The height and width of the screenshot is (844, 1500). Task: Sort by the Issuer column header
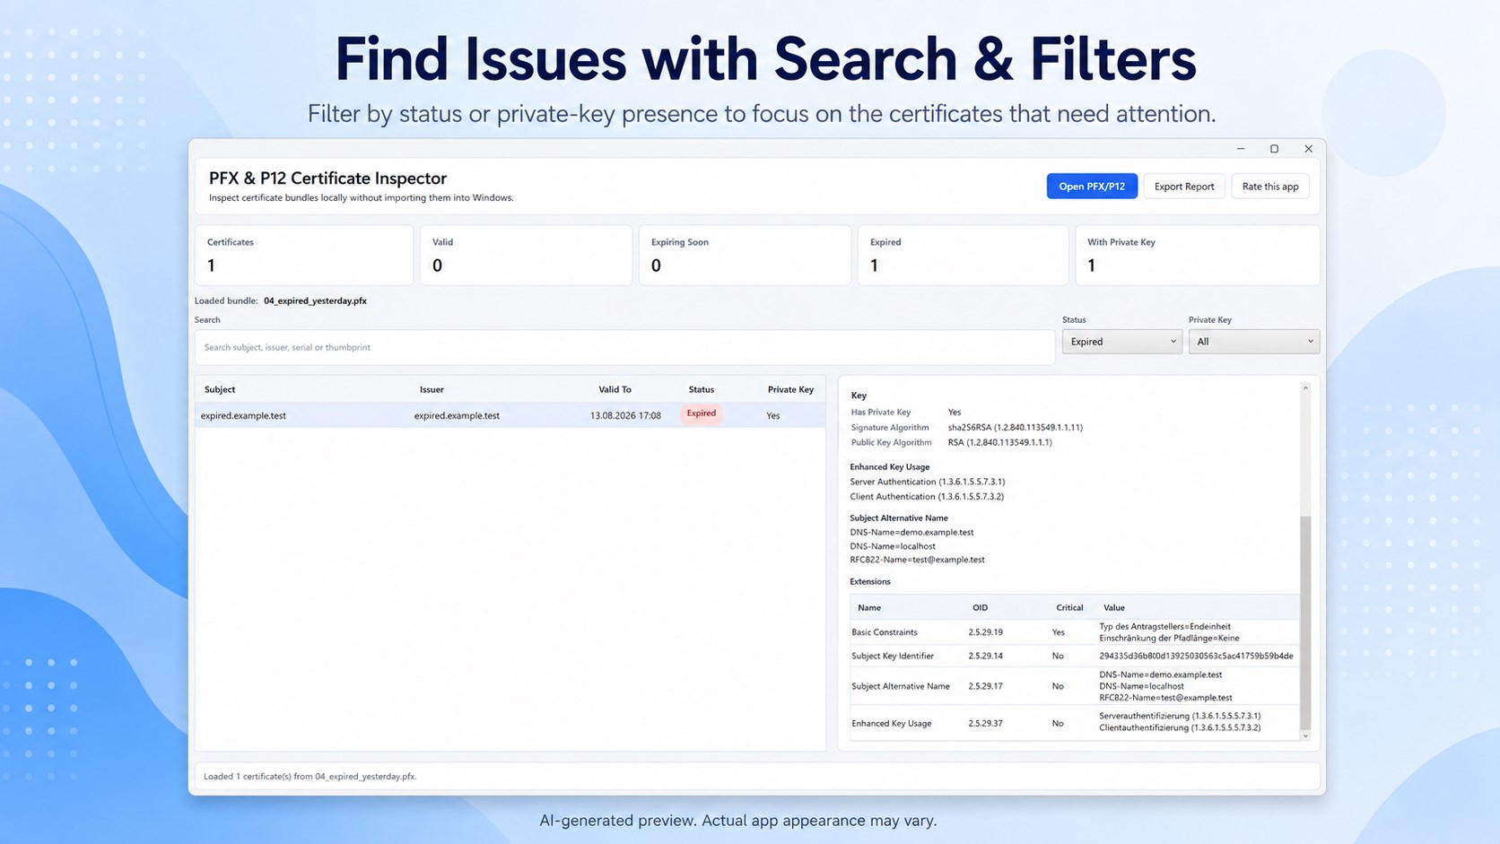[432, 389]
